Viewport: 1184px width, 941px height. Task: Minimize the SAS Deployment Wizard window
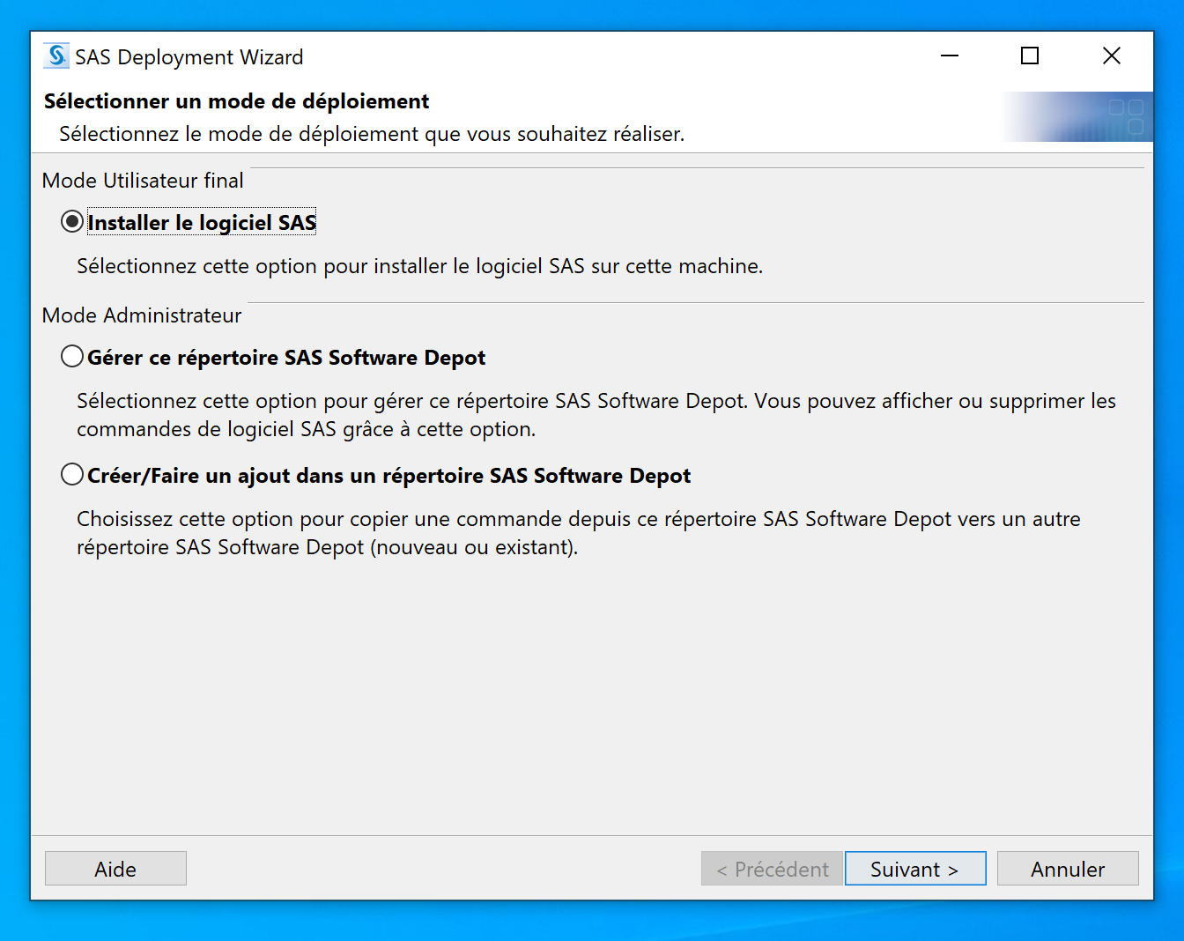tap(949, 56)
